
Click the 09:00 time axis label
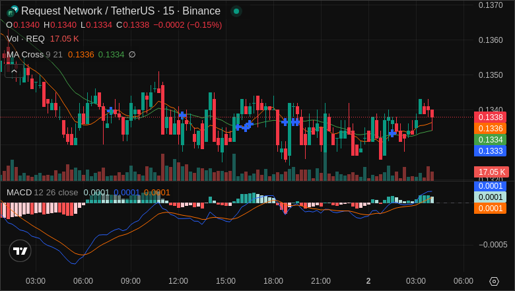[130, 281]
